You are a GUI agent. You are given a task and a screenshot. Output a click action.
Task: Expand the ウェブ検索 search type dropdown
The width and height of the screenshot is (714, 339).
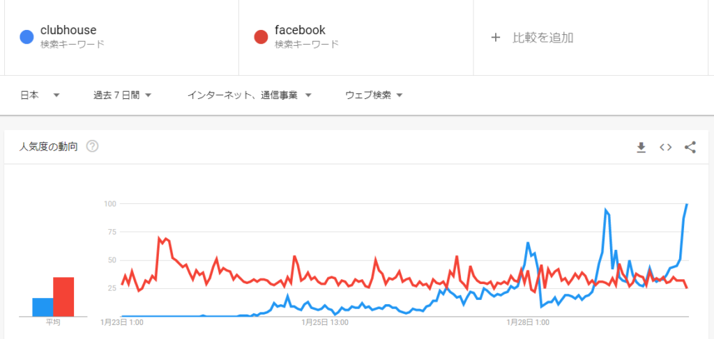[374, 95]
